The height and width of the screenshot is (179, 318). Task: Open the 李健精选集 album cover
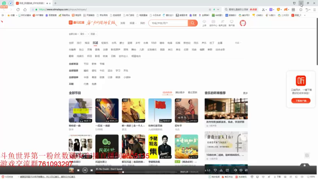pos(160,146)
